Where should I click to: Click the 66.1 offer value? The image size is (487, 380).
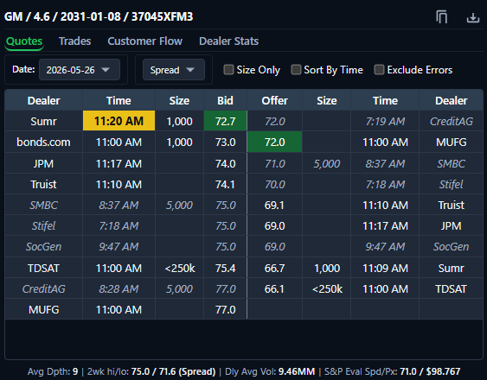[x=274, y=288]
